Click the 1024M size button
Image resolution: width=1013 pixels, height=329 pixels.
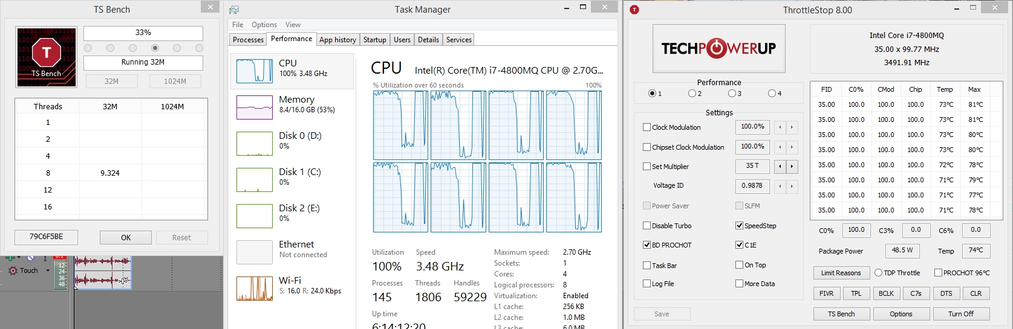coord(175,81)
